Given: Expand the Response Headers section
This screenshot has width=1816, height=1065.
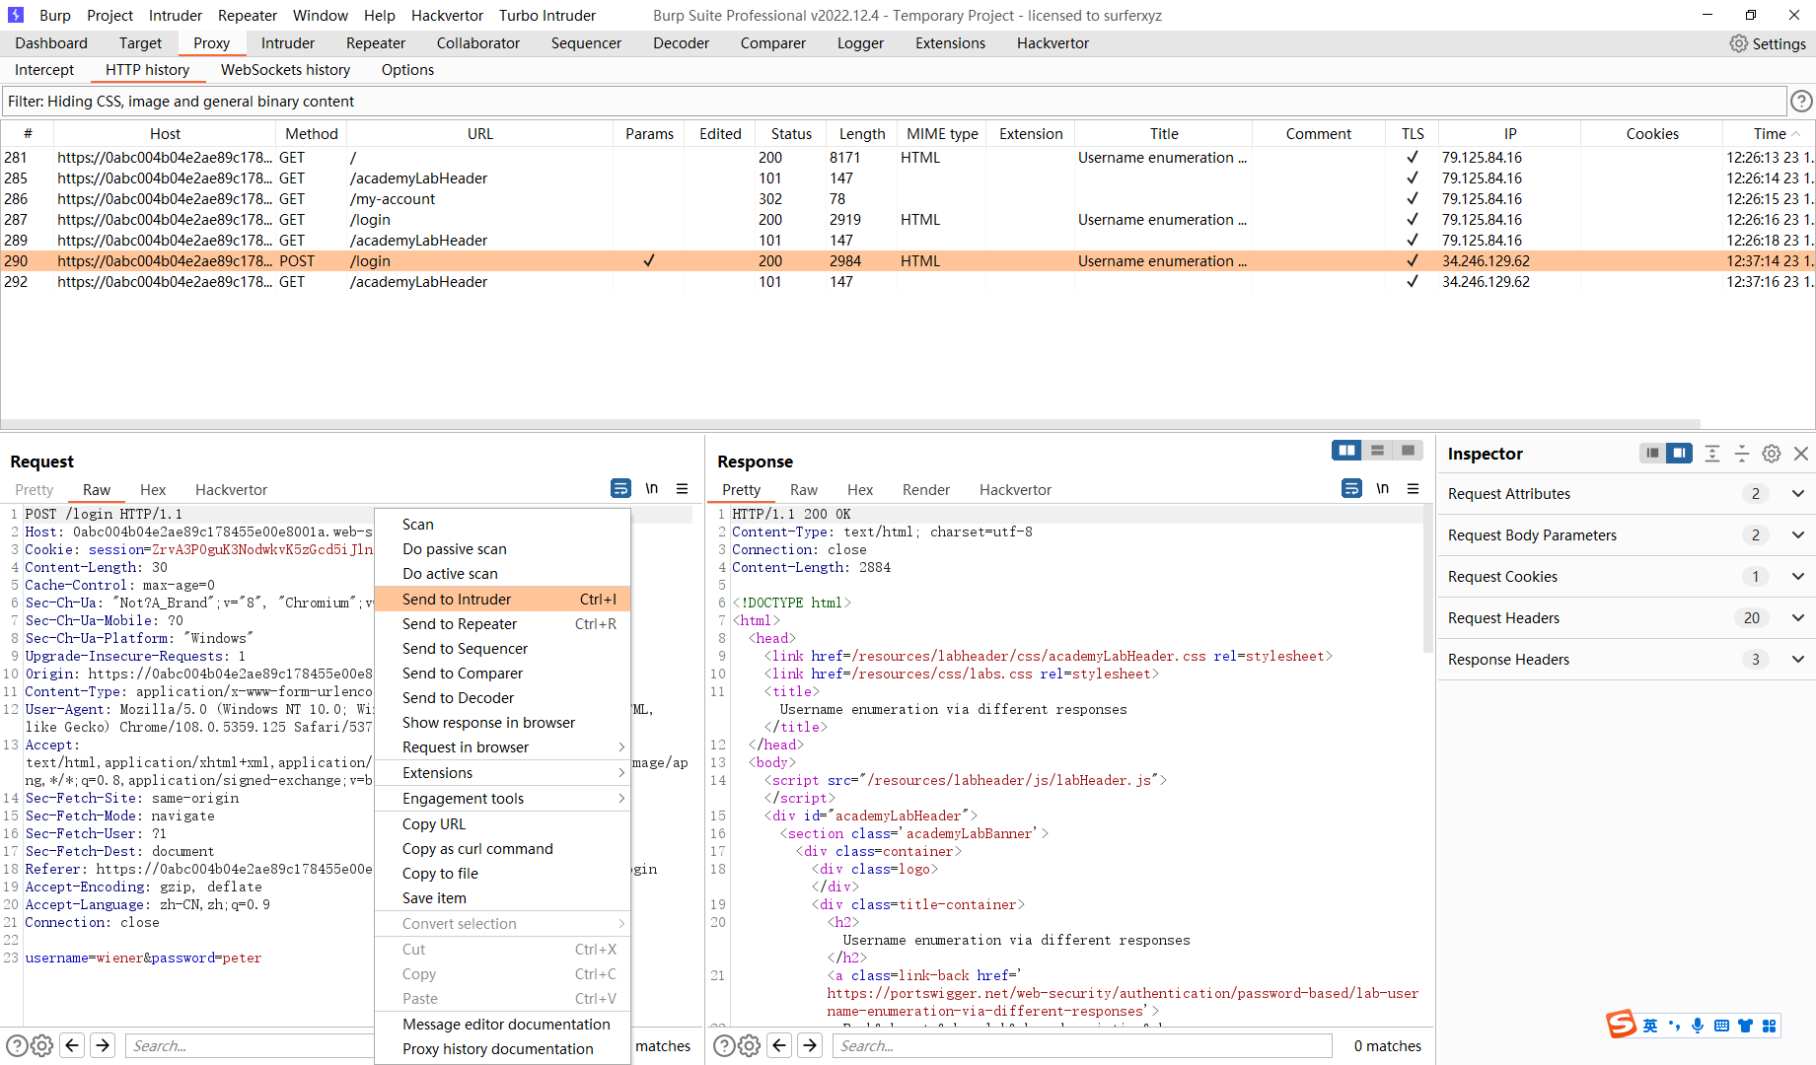Looking at the screenshot, I should click(x=1797, y=659).
